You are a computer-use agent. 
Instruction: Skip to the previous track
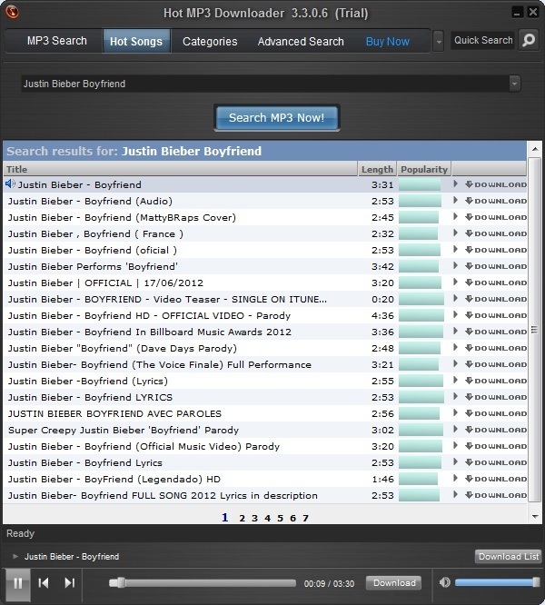tap(44, 582)
